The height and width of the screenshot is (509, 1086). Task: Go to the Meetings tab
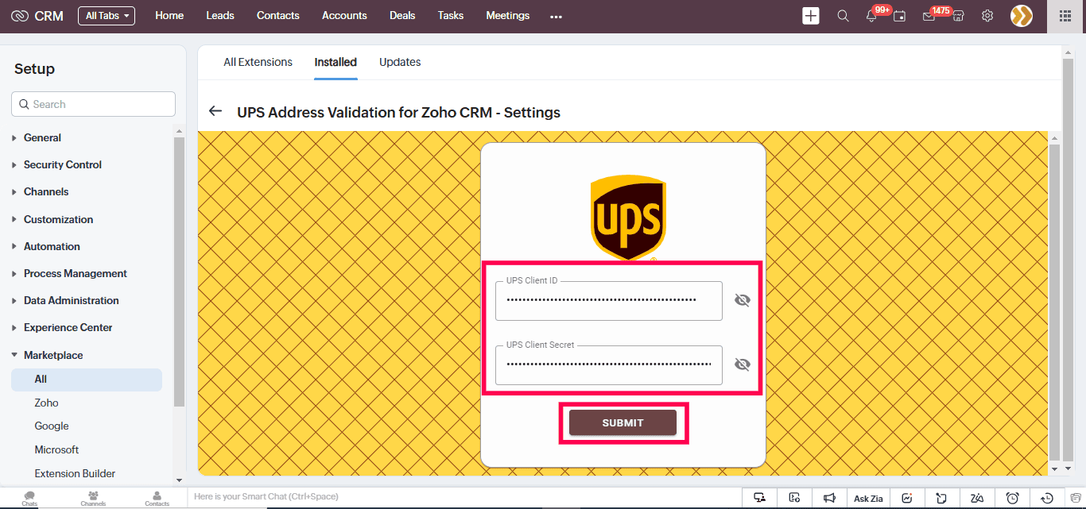click(507, 16)
